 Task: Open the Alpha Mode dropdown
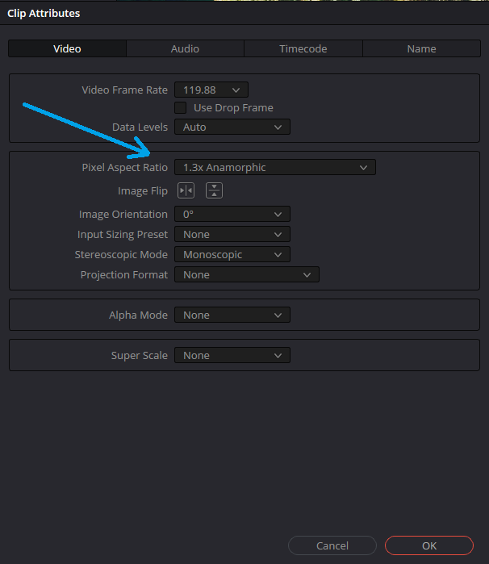pyautogui.click(x=232, y=315)
